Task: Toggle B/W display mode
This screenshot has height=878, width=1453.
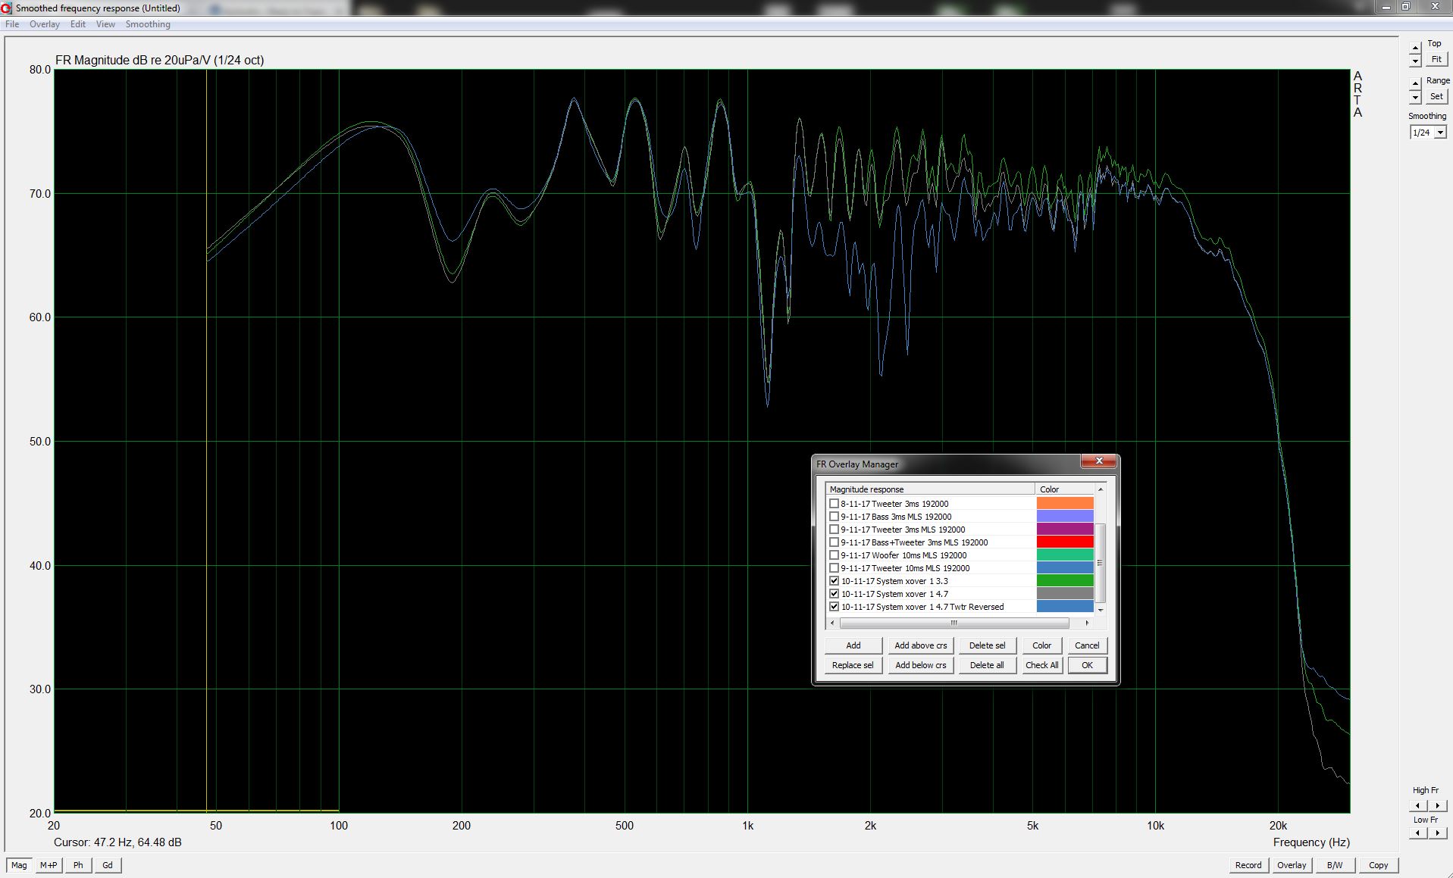Action: click(x=1335, y=865)
